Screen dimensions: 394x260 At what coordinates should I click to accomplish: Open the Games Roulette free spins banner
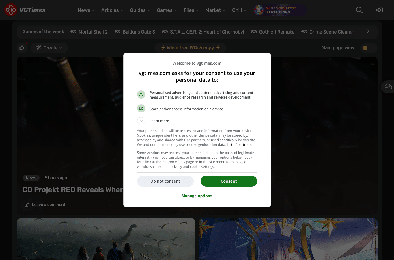point(280,10)
